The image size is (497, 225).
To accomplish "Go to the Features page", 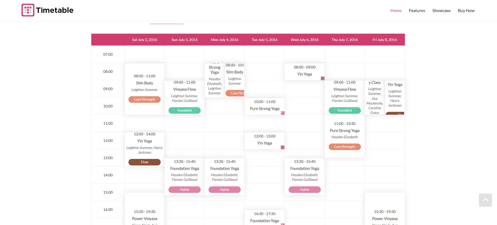I will (x=417, y=11).
